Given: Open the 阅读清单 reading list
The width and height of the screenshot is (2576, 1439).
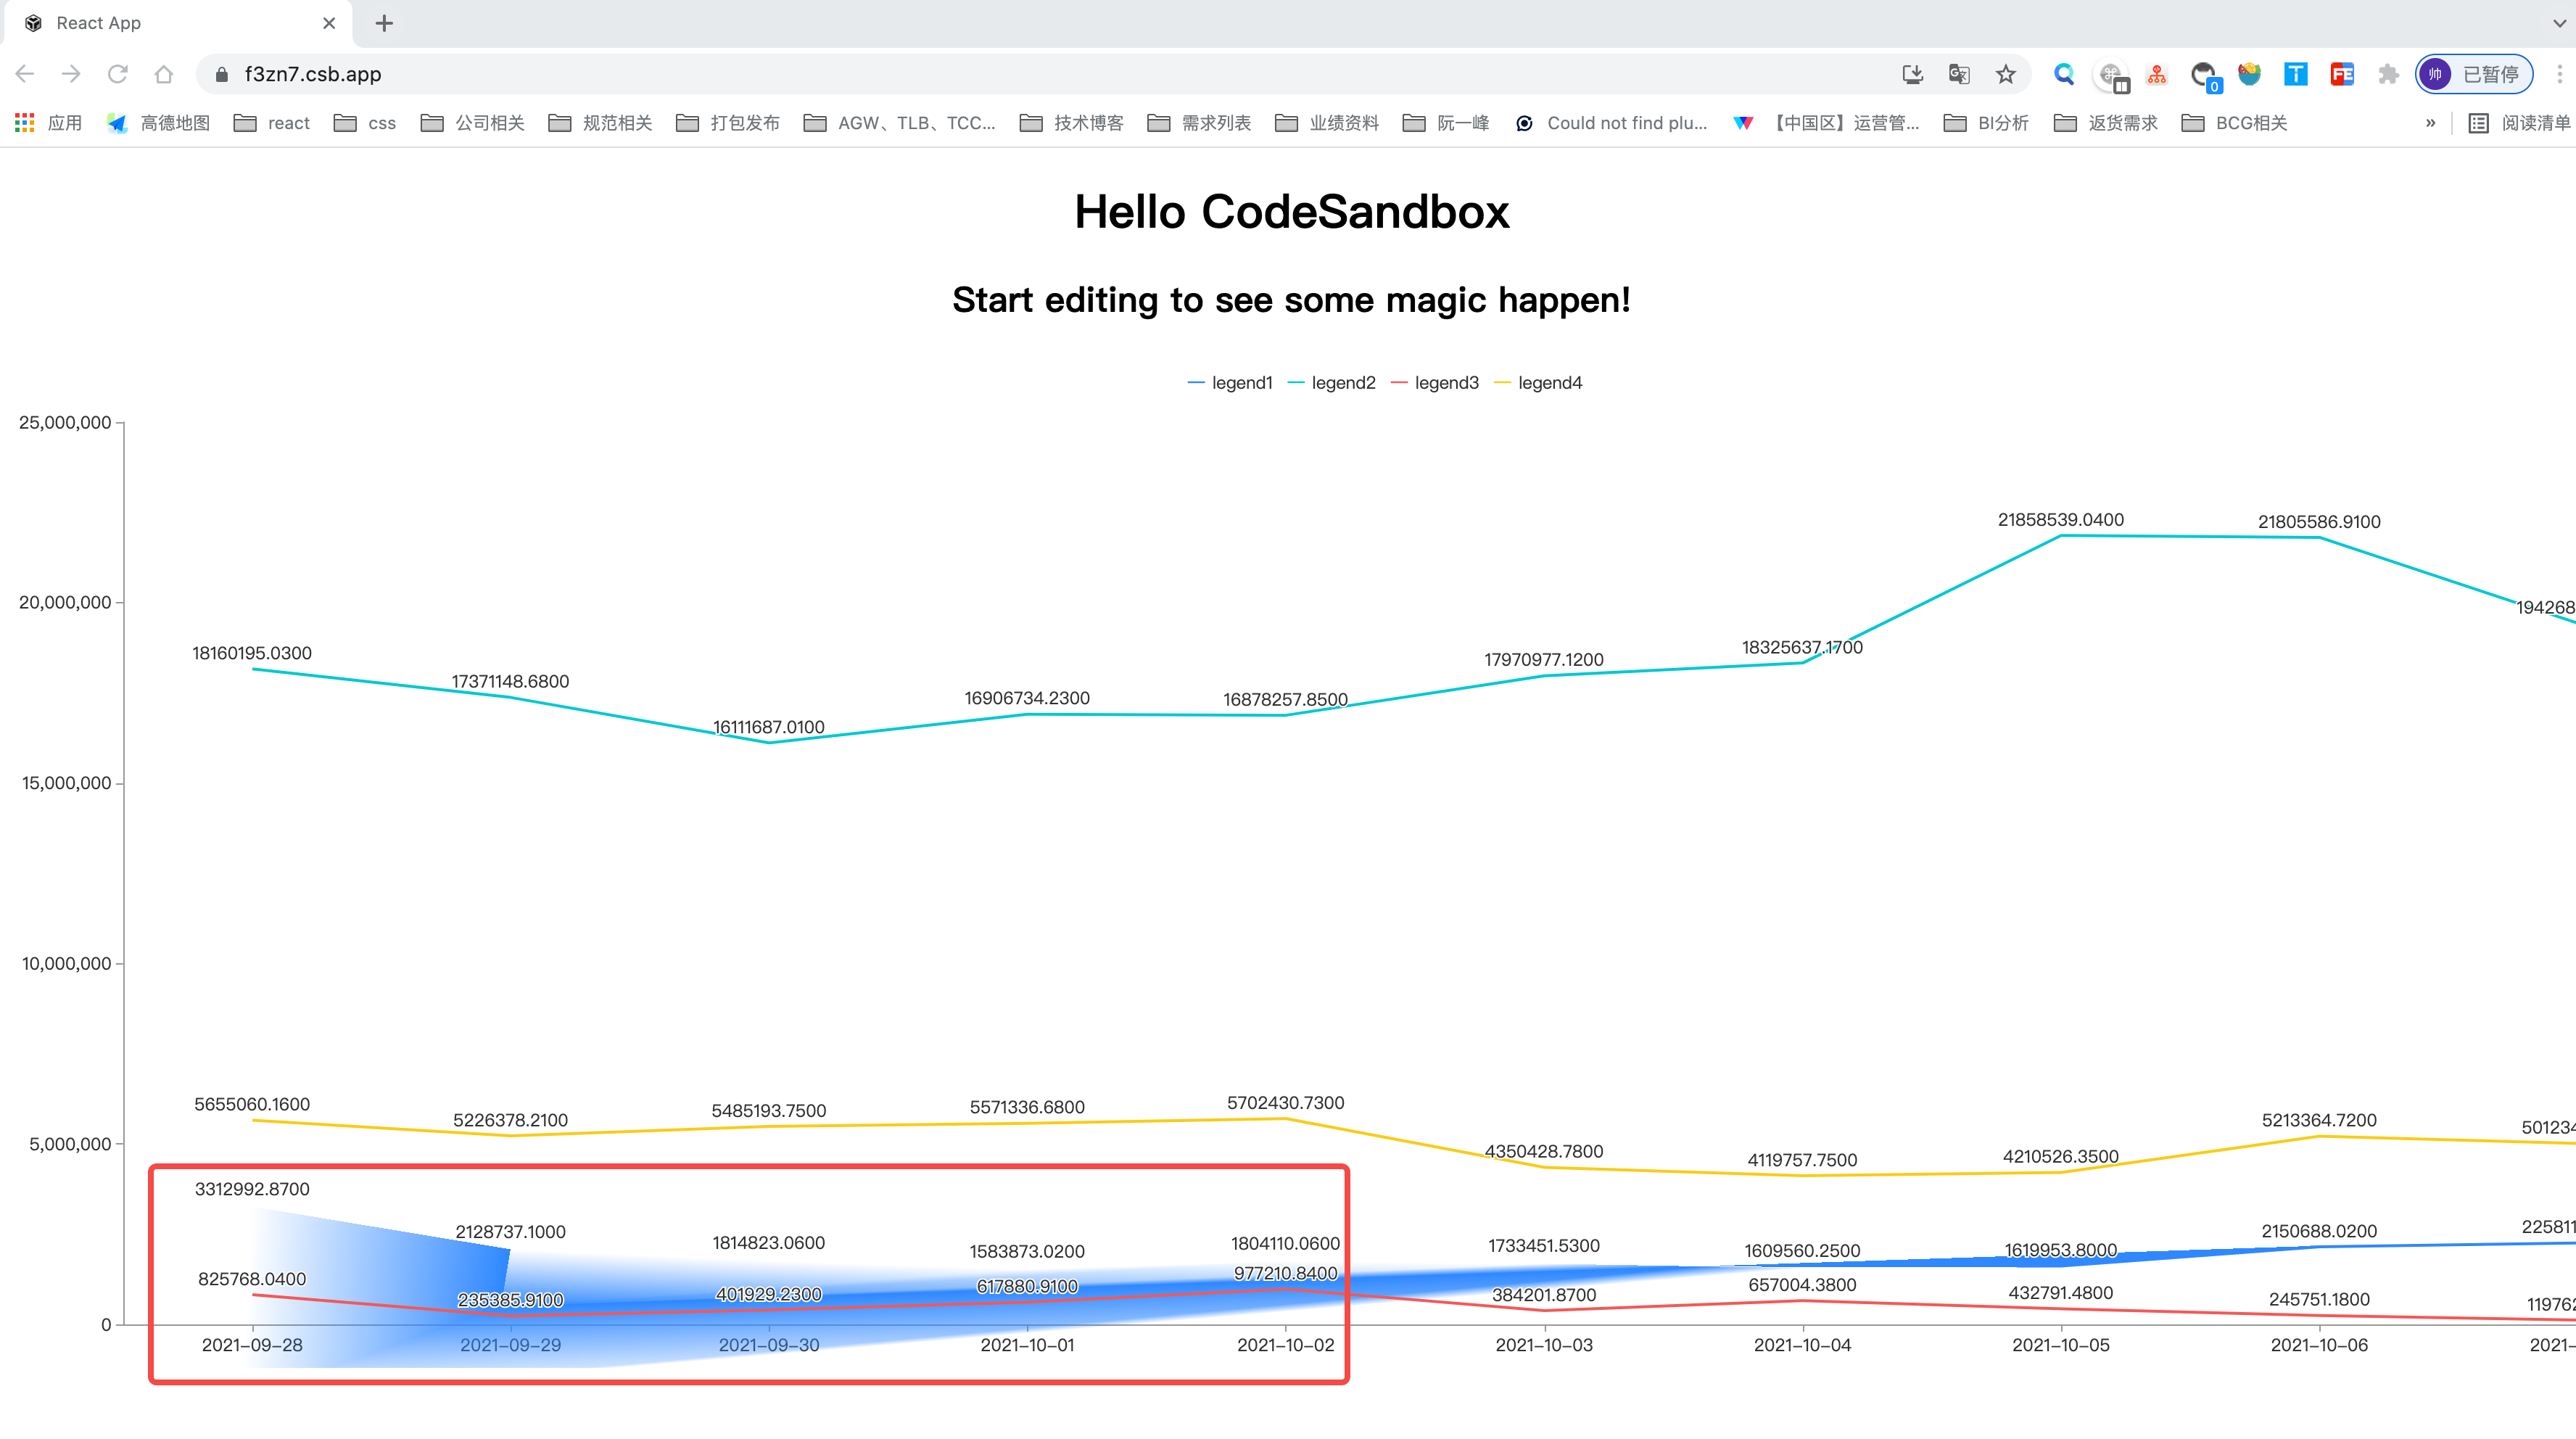Looking at the screenshot, I should pos(2519,123).
